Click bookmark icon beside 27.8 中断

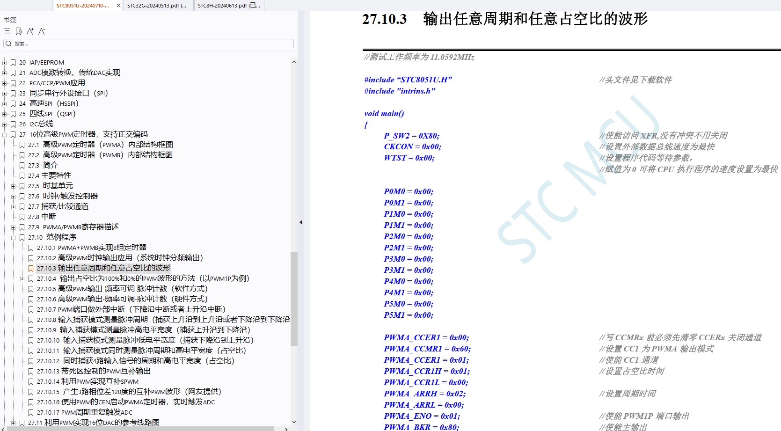click(x=22, y=217)
